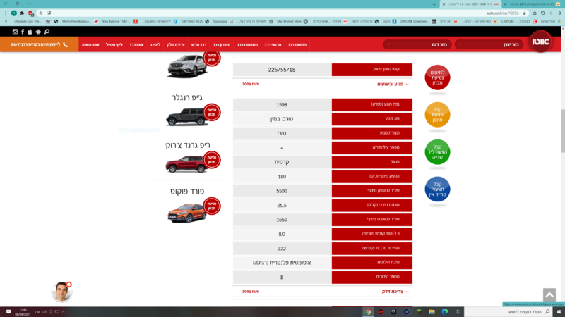Click the scroll-to-top arrow button

click(x=549, y=295)
